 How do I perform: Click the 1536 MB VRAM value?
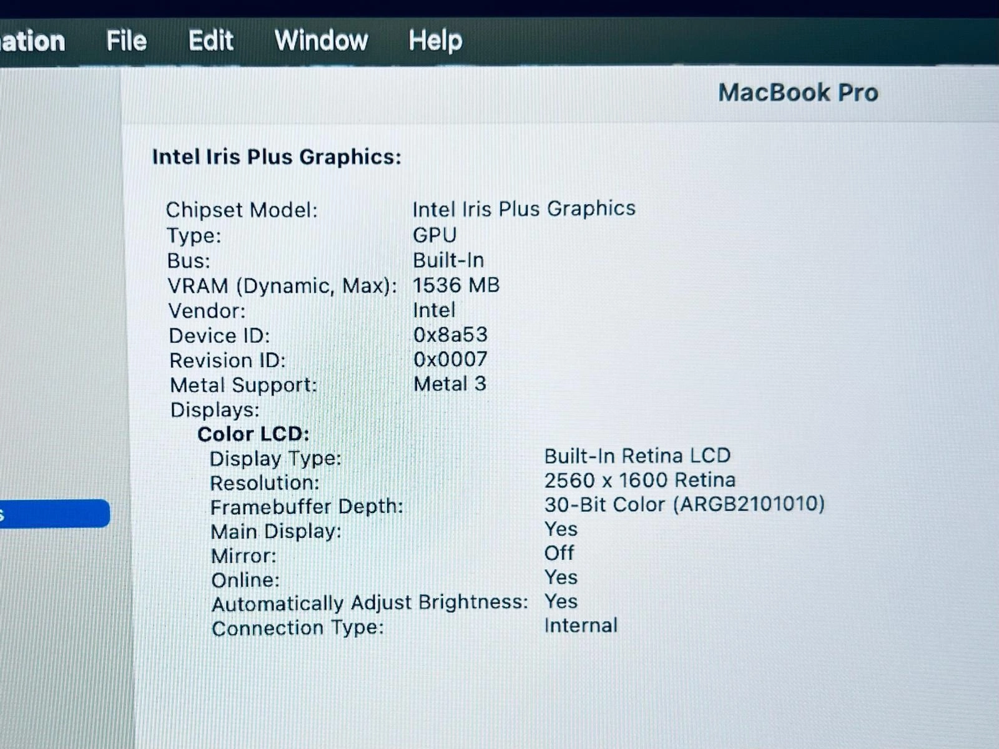456,285
